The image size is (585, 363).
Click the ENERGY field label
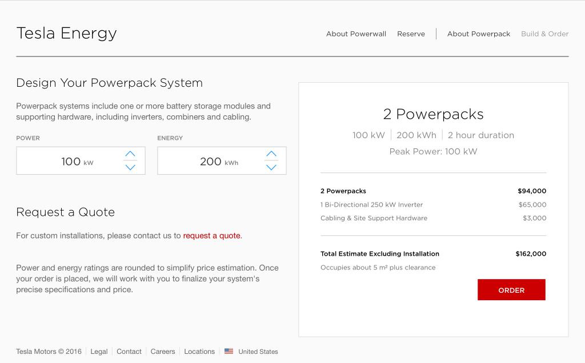point(170,138)
